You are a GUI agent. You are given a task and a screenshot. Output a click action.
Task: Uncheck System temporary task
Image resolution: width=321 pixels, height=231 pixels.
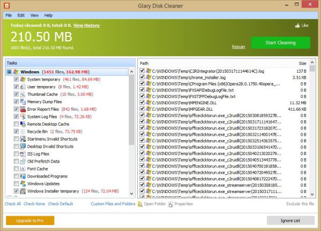(x=16, y=79)
